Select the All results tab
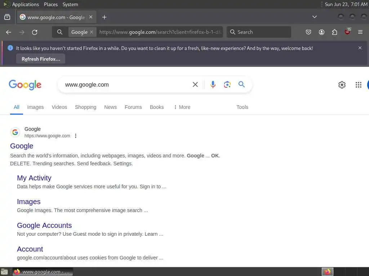Image resolution: width=369 pixels, height=276 pixels. 17,107
